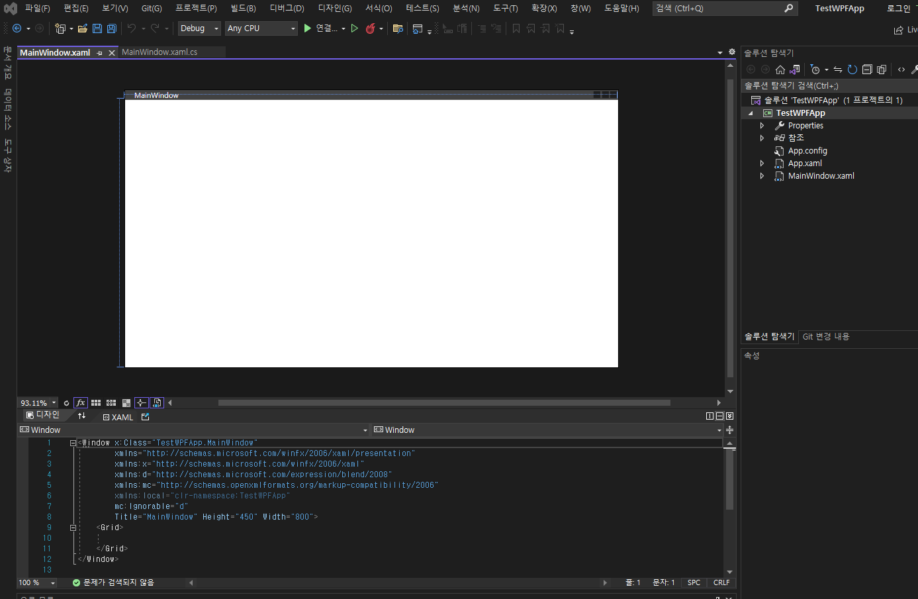This screenshot has width=918, height=599.
Task: Switch to the 디자인 view tab
Action: [43, 415]
